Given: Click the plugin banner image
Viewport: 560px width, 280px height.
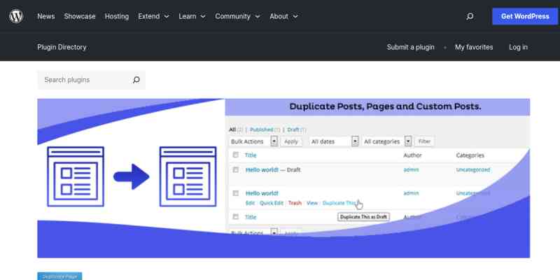Looking at the screenshot, I should (x=283, y=178).
